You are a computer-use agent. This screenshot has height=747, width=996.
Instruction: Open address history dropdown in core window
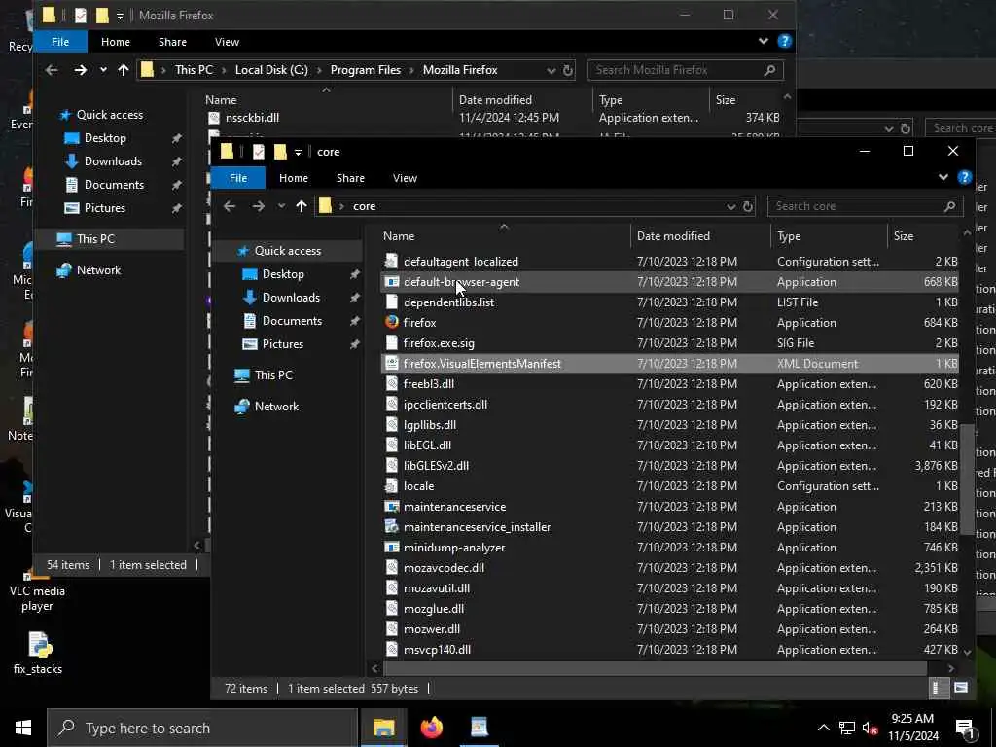pos(730,206)
